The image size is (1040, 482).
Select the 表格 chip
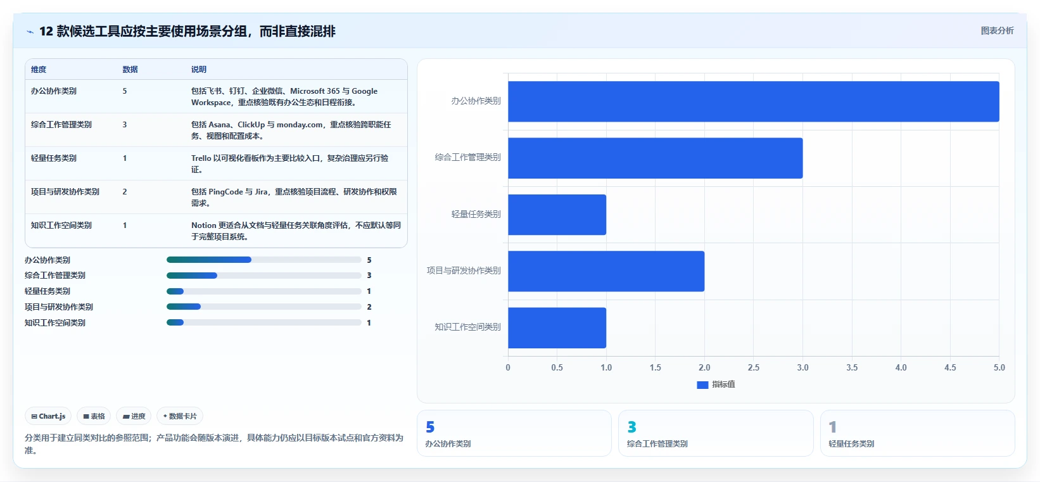[94, 416]
